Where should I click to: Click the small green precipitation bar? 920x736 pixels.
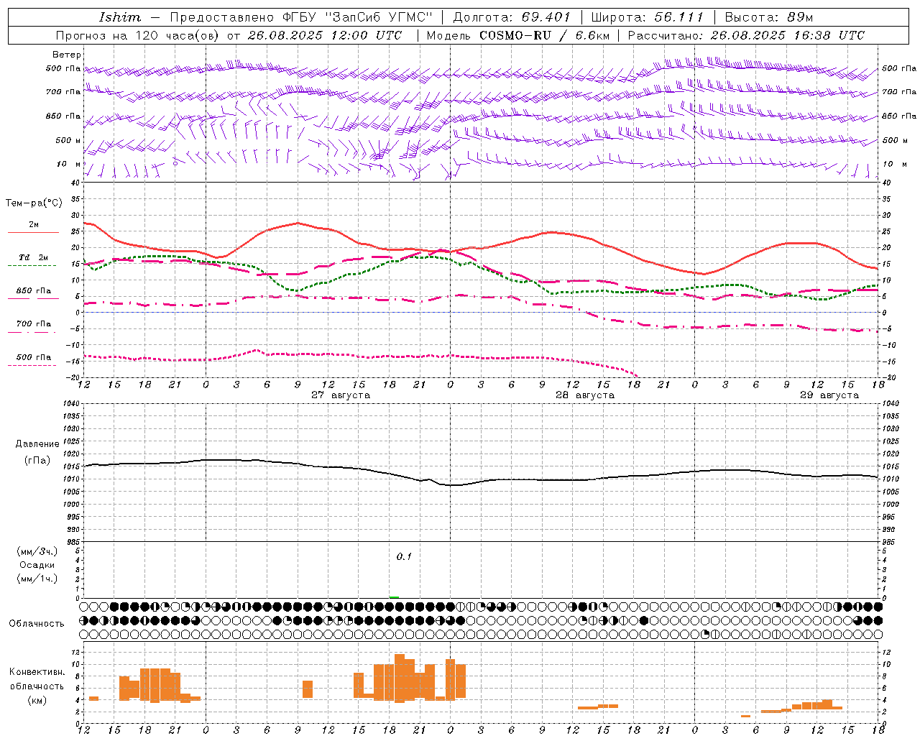tap(394, 597)
